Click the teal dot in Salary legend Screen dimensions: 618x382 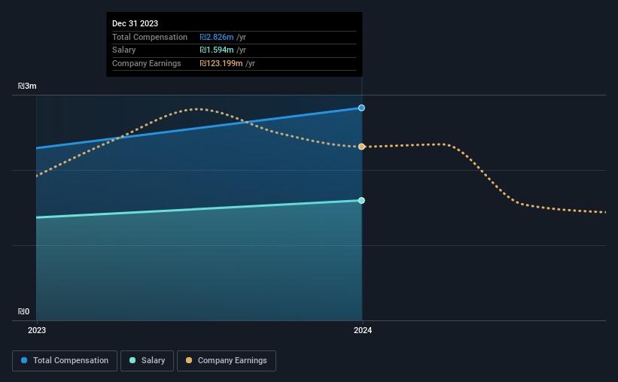(x=132, y=360)
